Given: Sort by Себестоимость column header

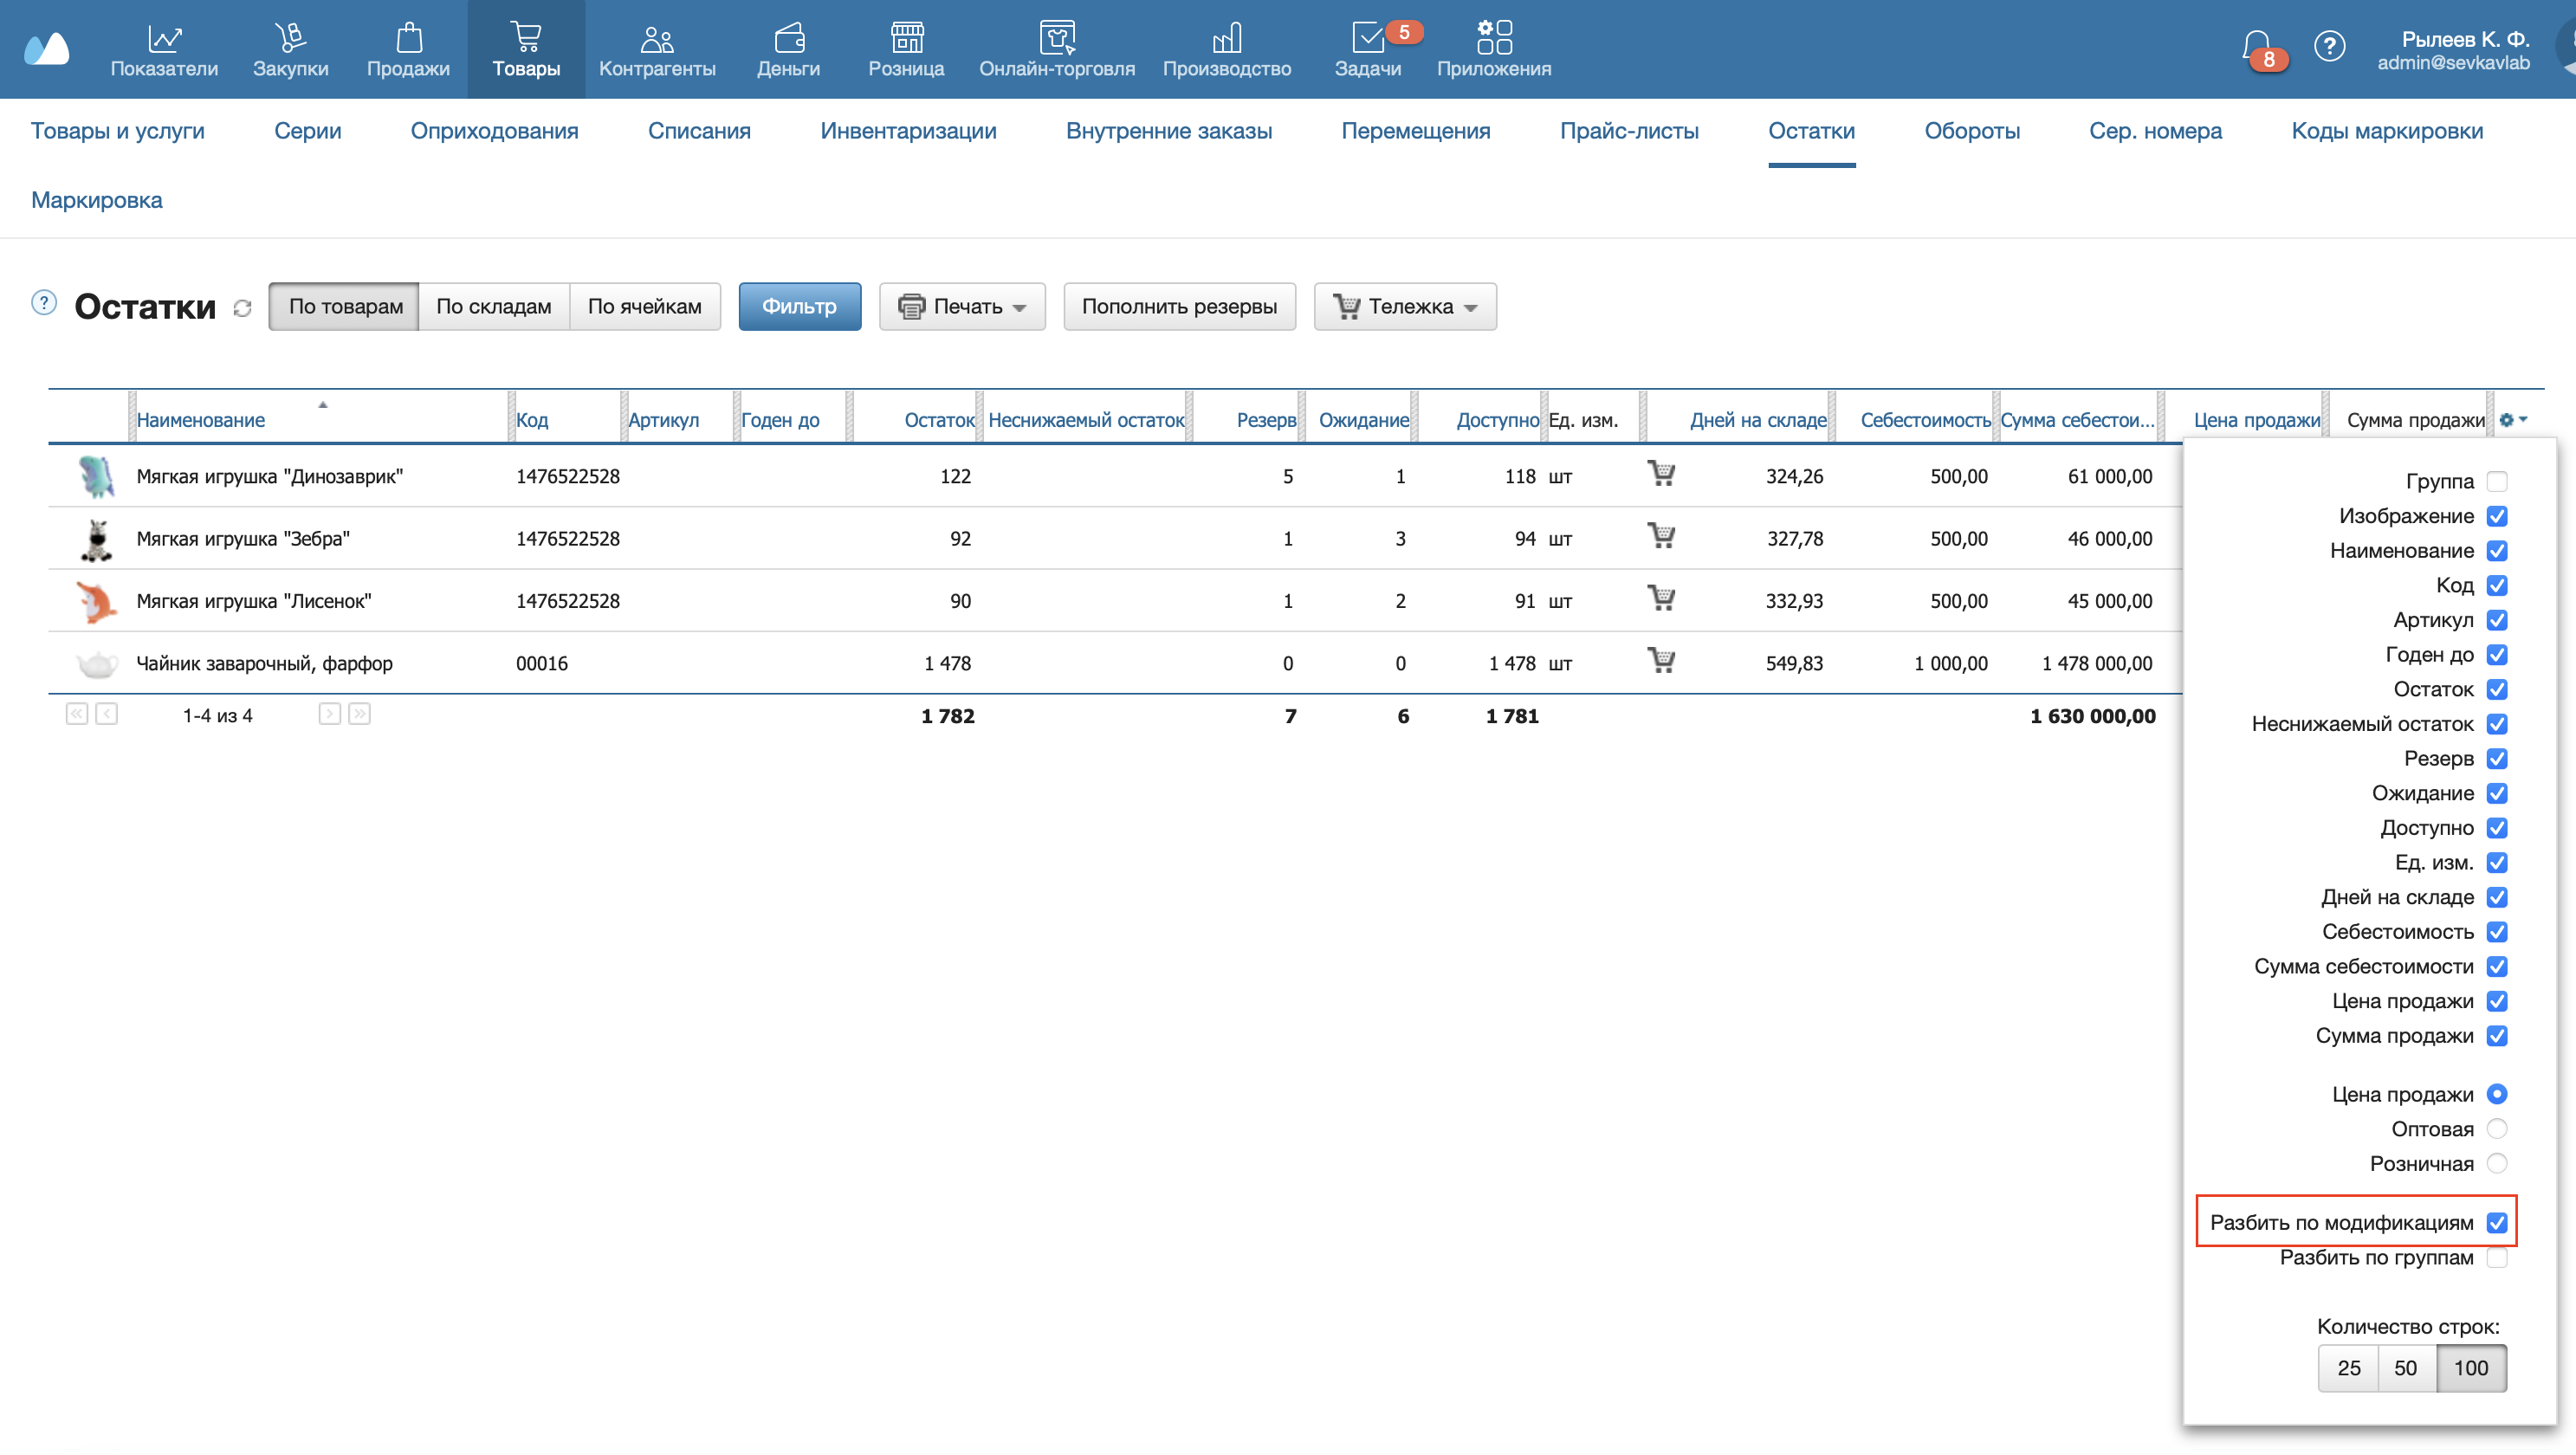Looking at the screenshot, I should (x=1925, y=420).
